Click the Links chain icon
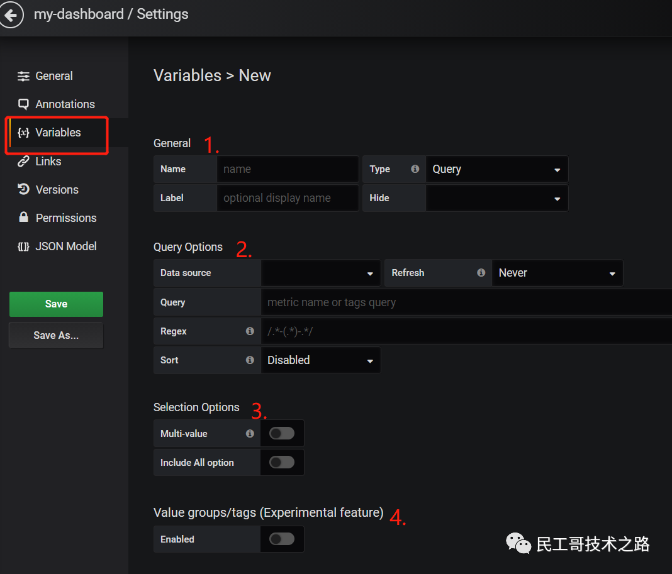 pyautogui.click(x=23, y=162)
